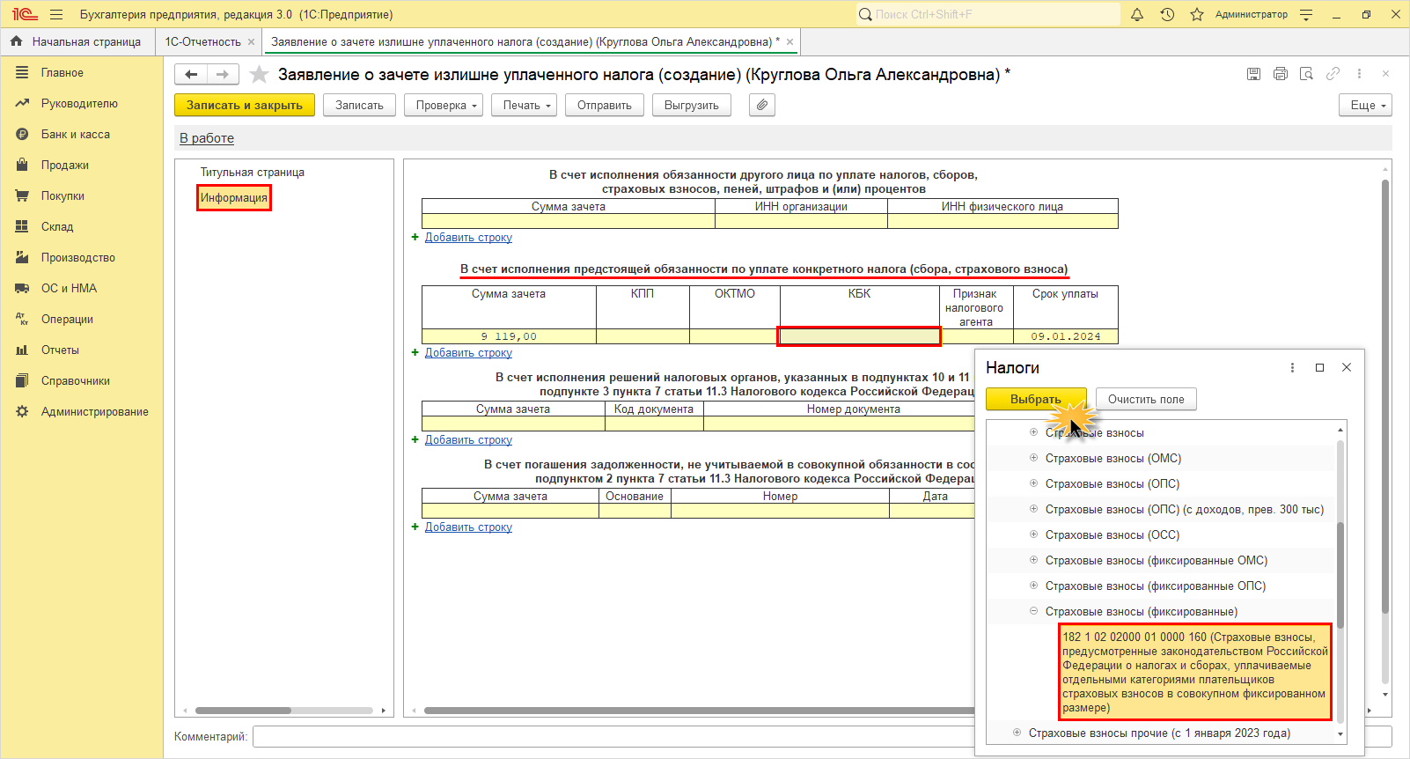Select Титульная страница in the section list
This screenshot has height=759, width=1410.
click(x=253, y=173)
